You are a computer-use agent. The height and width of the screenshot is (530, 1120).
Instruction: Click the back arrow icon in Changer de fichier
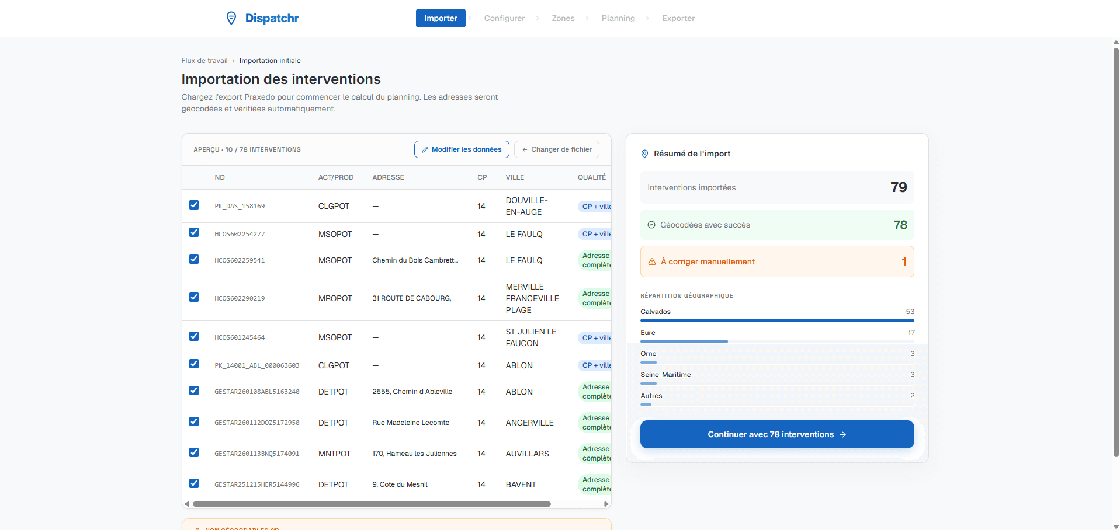tap(525, 149)
